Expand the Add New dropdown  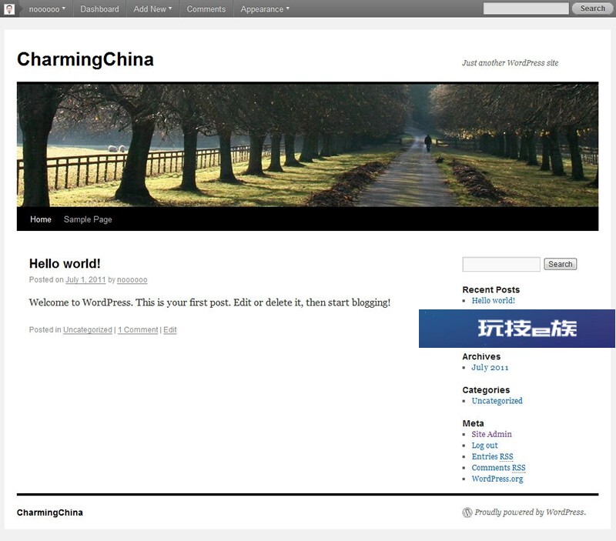[x=152, y=8]
